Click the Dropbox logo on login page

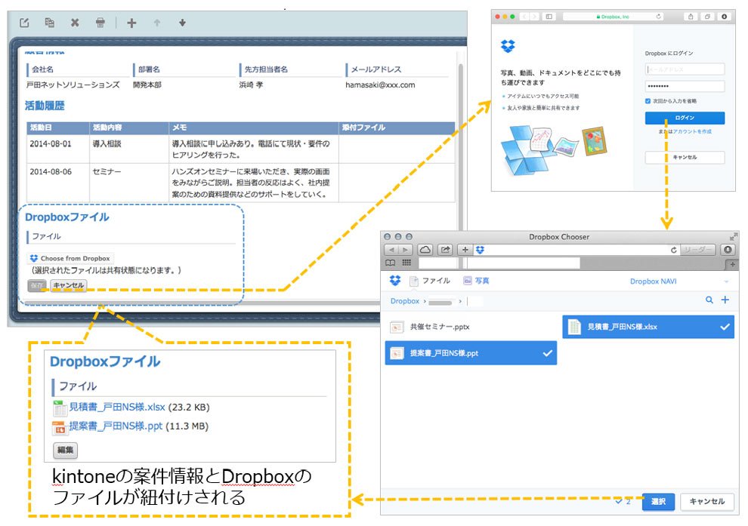point(508,46)
